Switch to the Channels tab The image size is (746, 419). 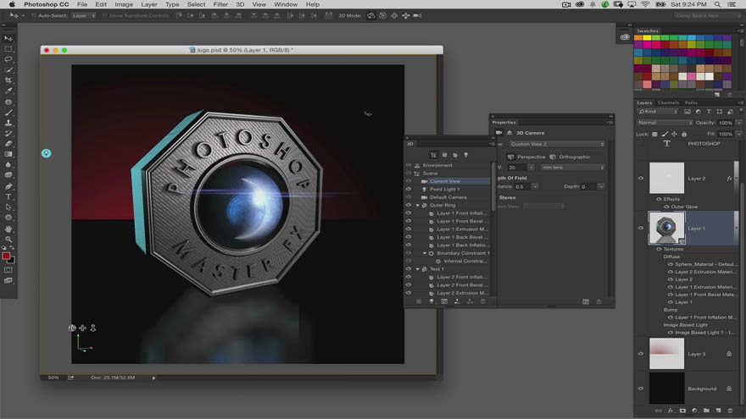pos(669,102)
